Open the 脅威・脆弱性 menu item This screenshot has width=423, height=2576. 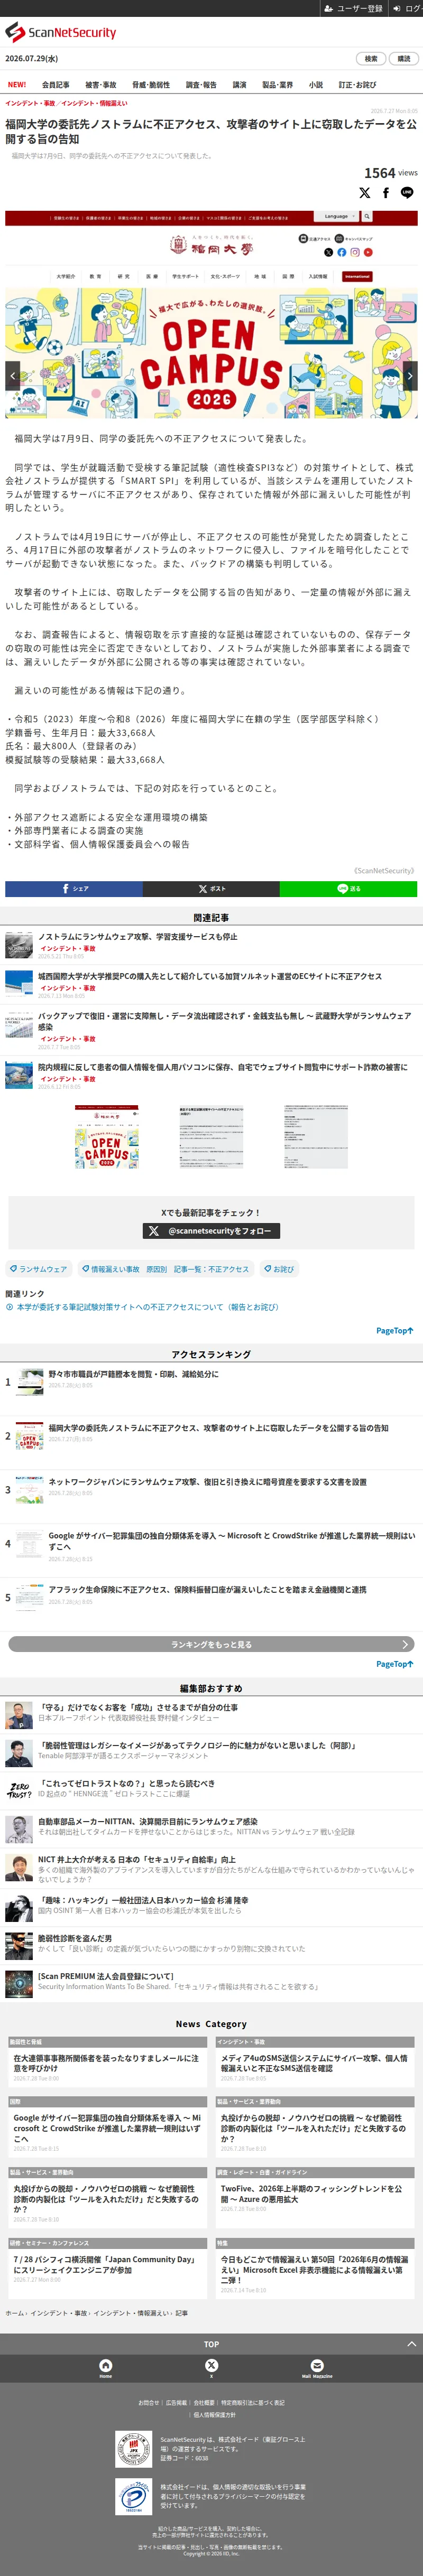pyautogui.click(x=151, y=85)
